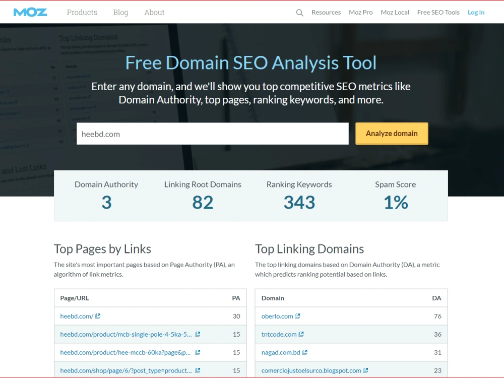
Task: Select PA value 30 for heebd.com/
Action: (x=236, y=317)
